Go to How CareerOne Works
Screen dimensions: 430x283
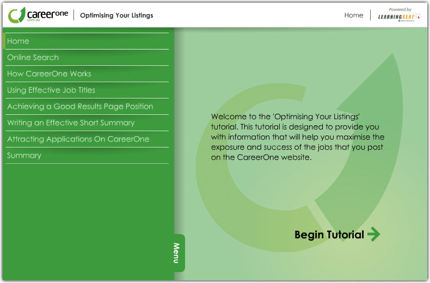87,74
